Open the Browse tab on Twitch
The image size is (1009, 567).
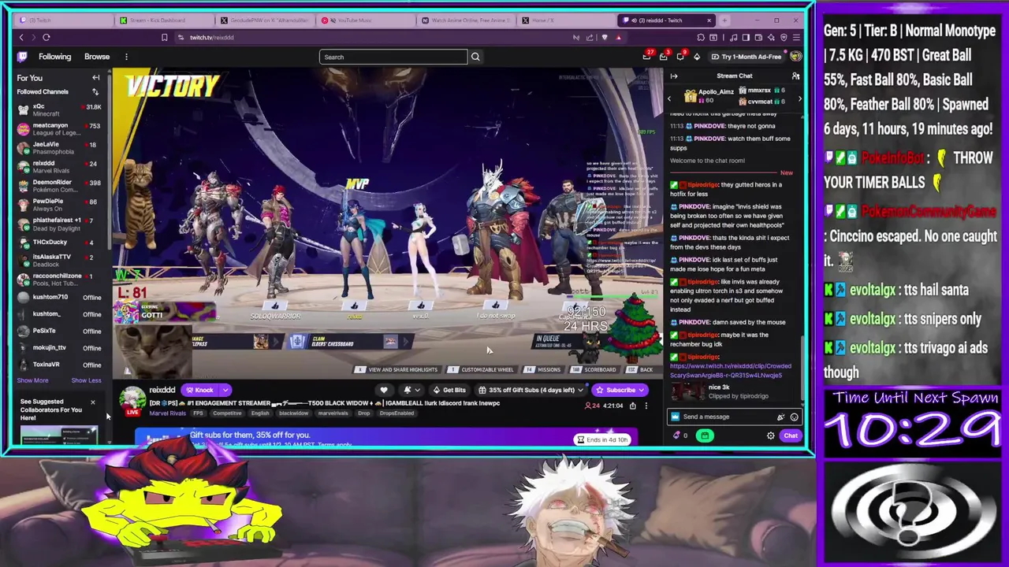97,57
